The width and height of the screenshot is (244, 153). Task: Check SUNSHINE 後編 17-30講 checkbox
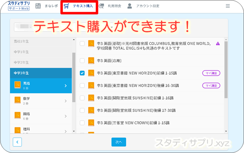click(x=82, y=110)
